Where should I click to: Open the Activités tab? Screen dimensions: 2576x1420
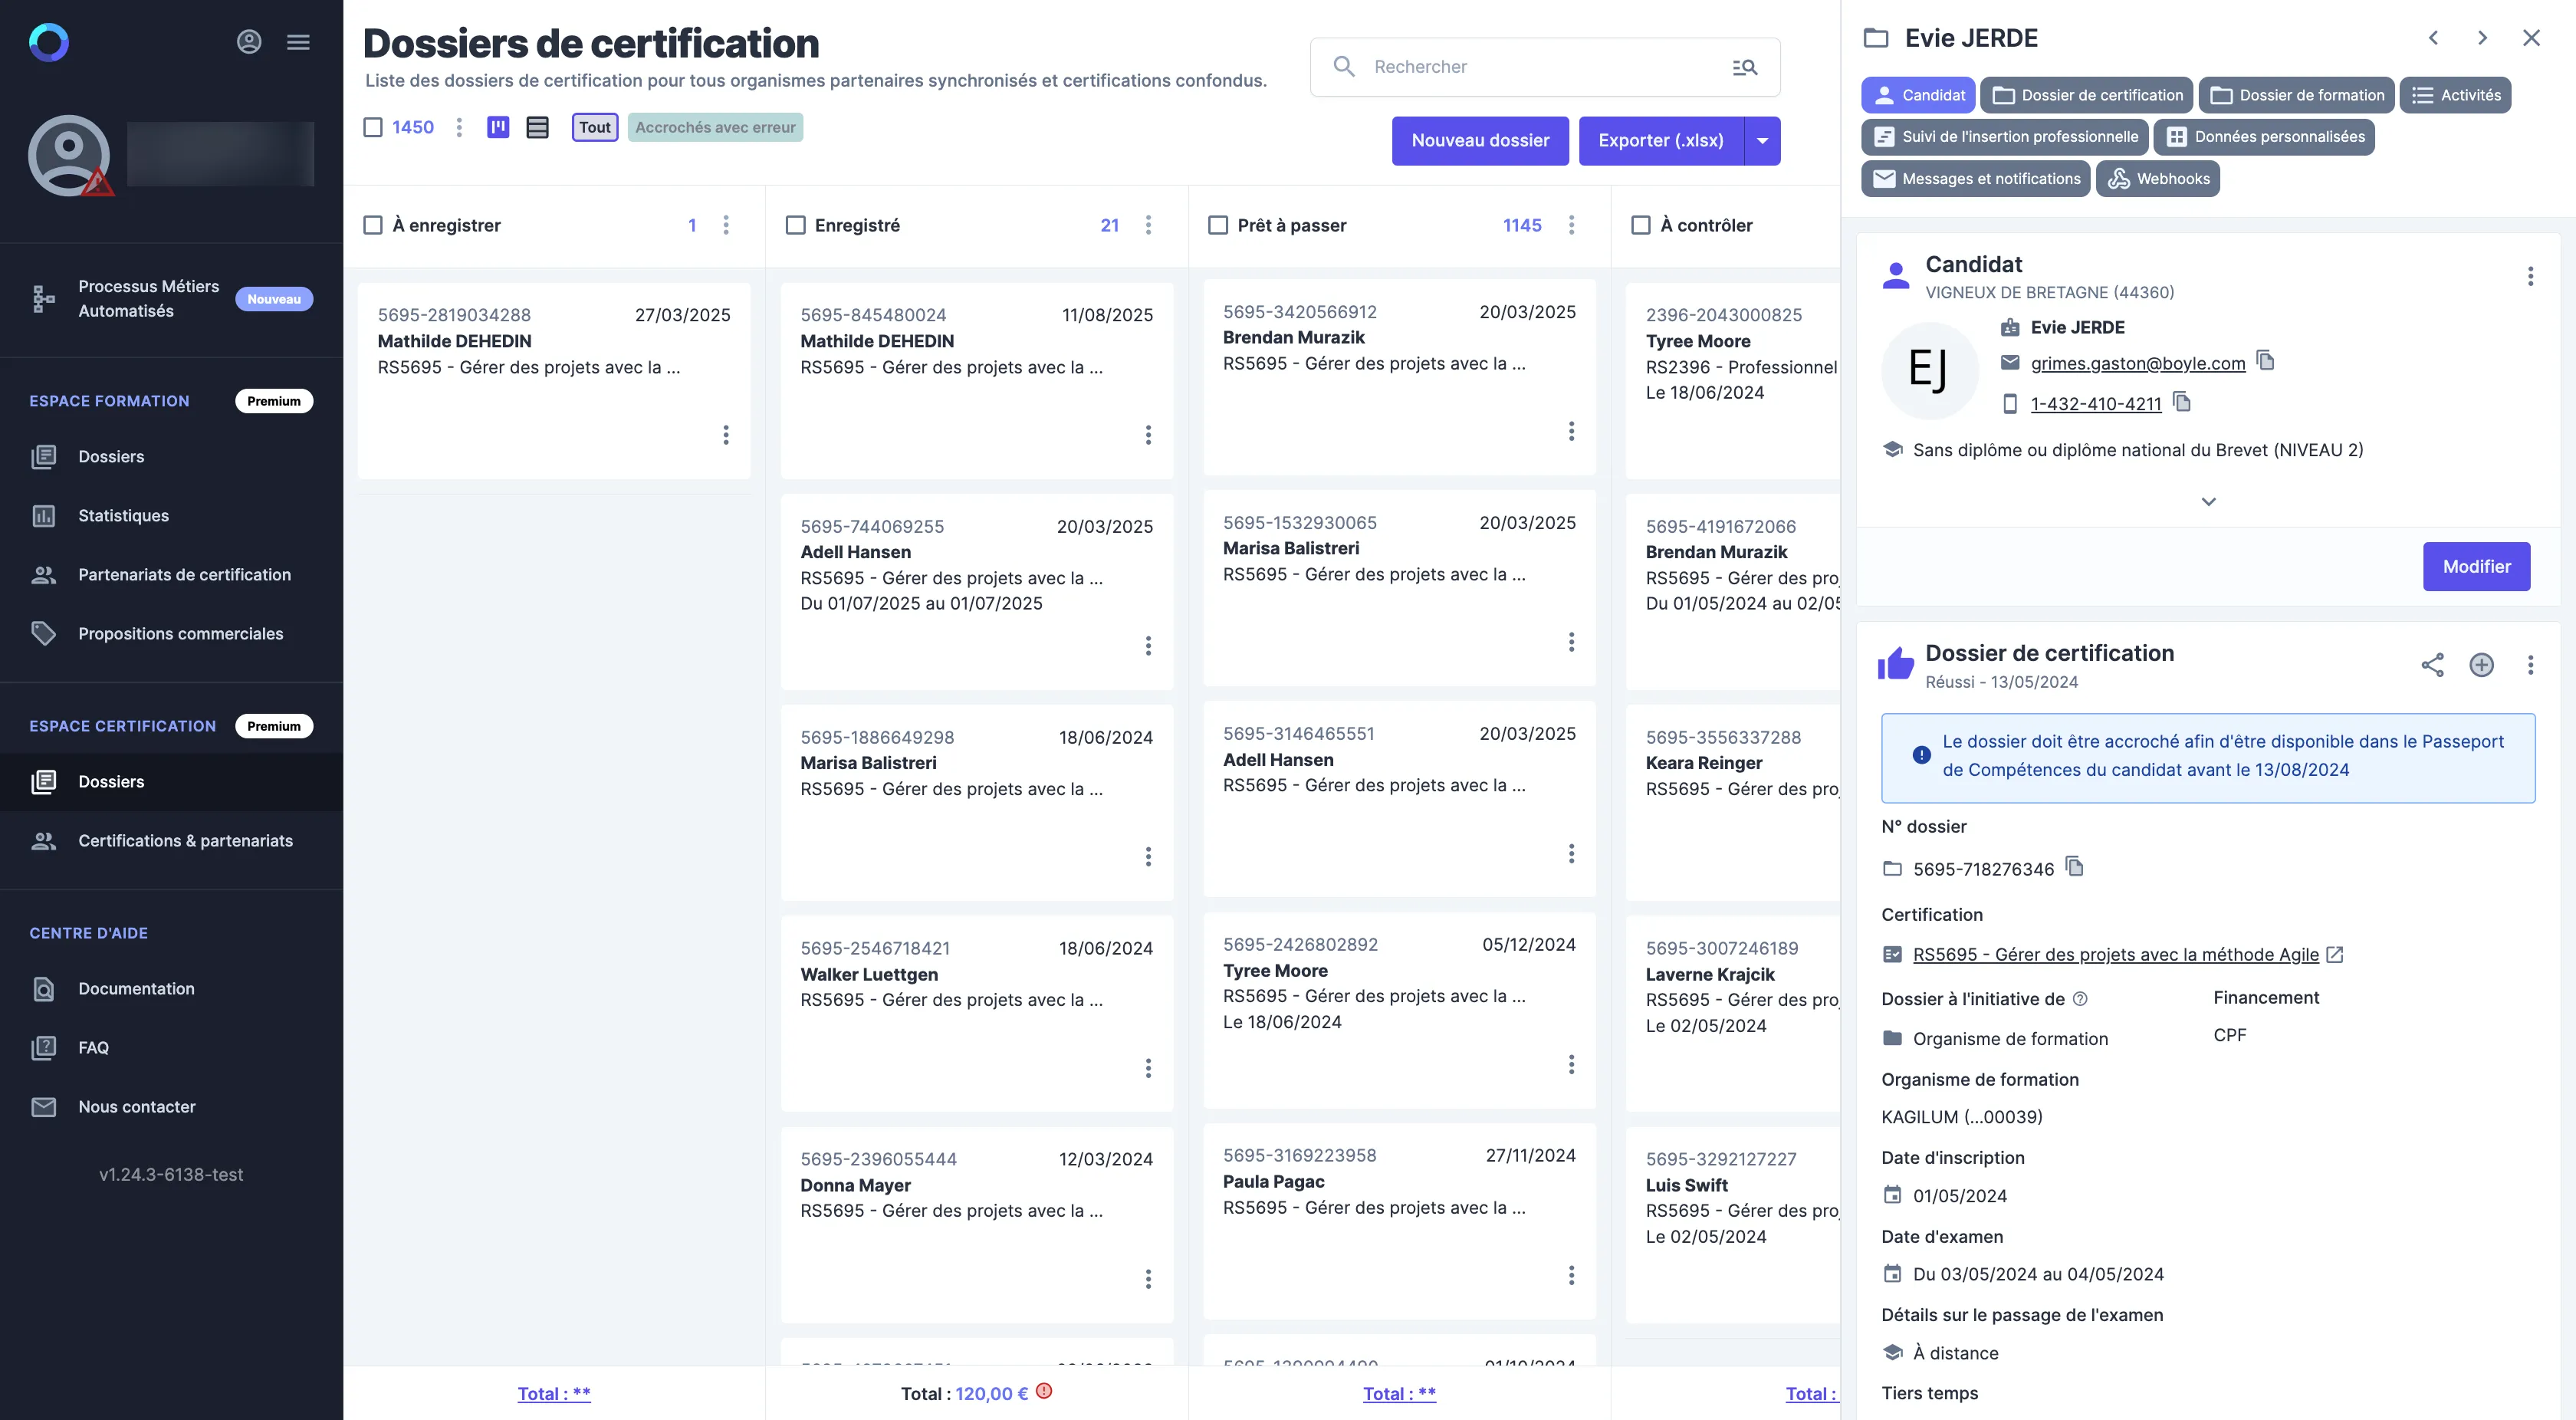[x=2455, y=95]
